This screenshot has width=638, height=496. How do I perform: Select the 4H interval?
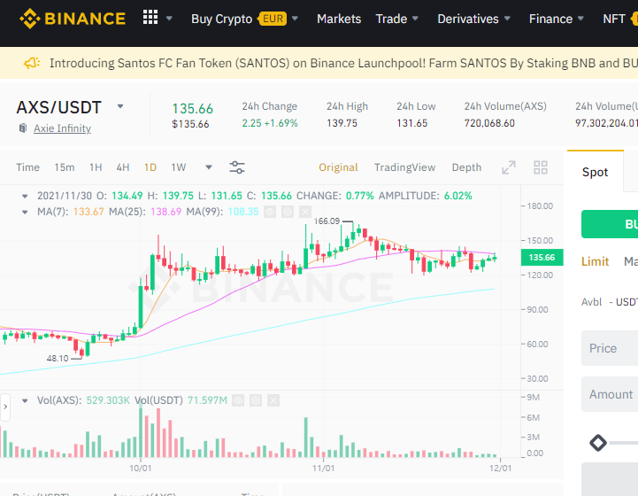[x=123, y=167]
